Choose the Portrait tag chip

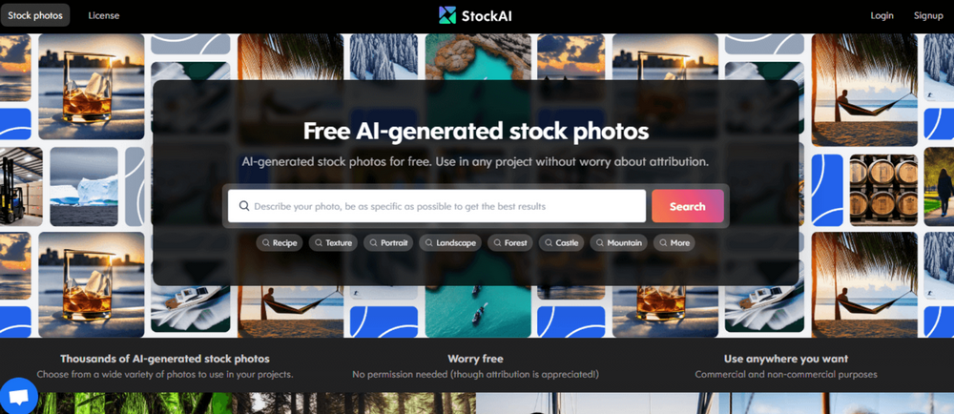[x=389, y=243]
